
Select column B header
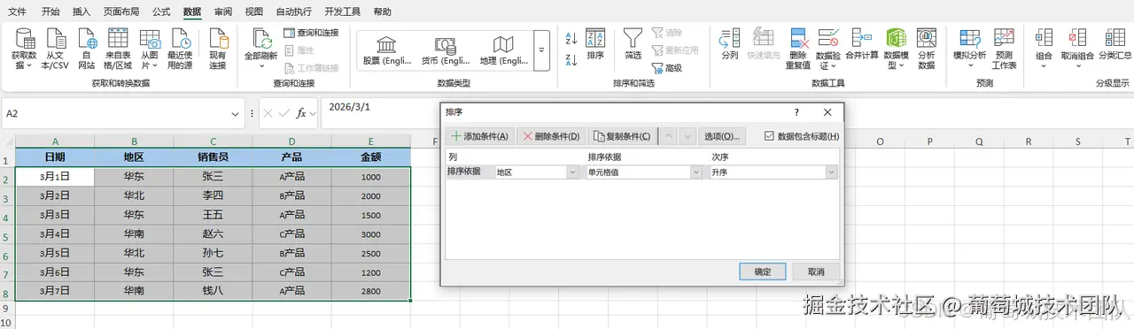pyautogui.click(x=134, y=142)
